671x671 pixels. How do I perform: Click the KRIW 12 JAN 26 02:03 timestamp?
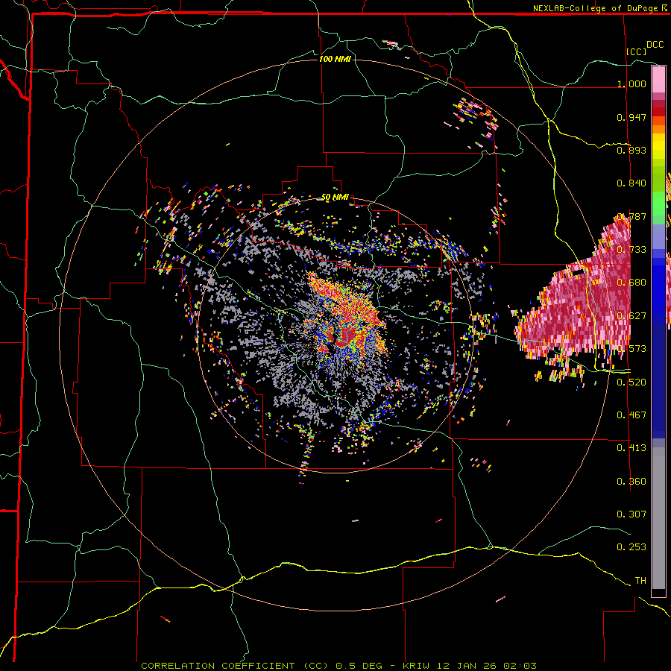tap(470, 666)
